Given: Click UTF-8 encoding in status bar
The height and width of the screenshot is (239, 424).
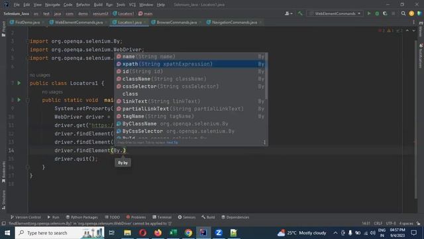Looking at the screenshot, I should pos(391,224).
